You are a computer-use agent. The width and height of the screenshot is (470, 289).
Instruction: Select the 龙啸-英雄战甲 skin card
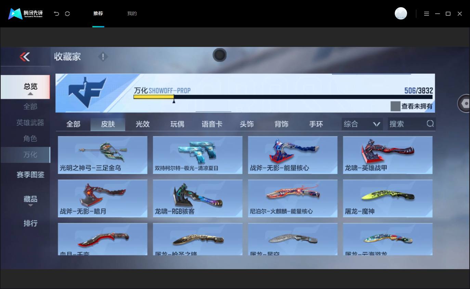388,155
